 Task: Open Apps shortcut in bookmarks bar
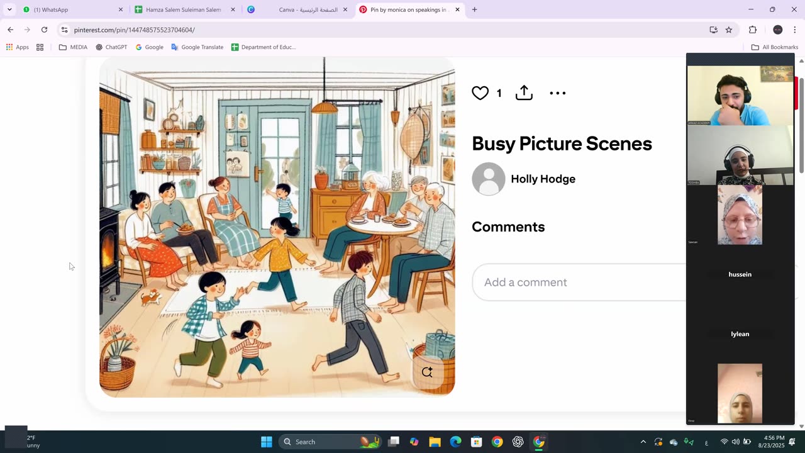17,47
